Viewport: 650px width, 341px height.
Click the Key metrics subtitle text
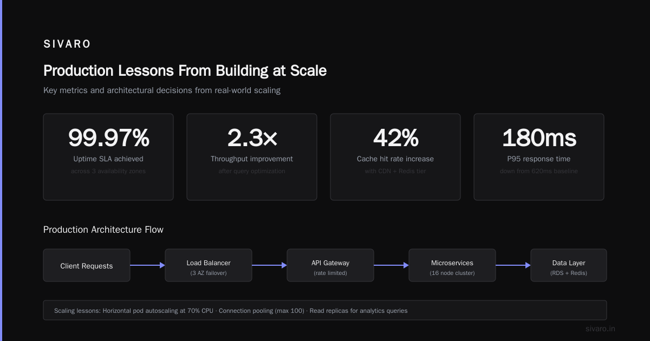[162, 90]
